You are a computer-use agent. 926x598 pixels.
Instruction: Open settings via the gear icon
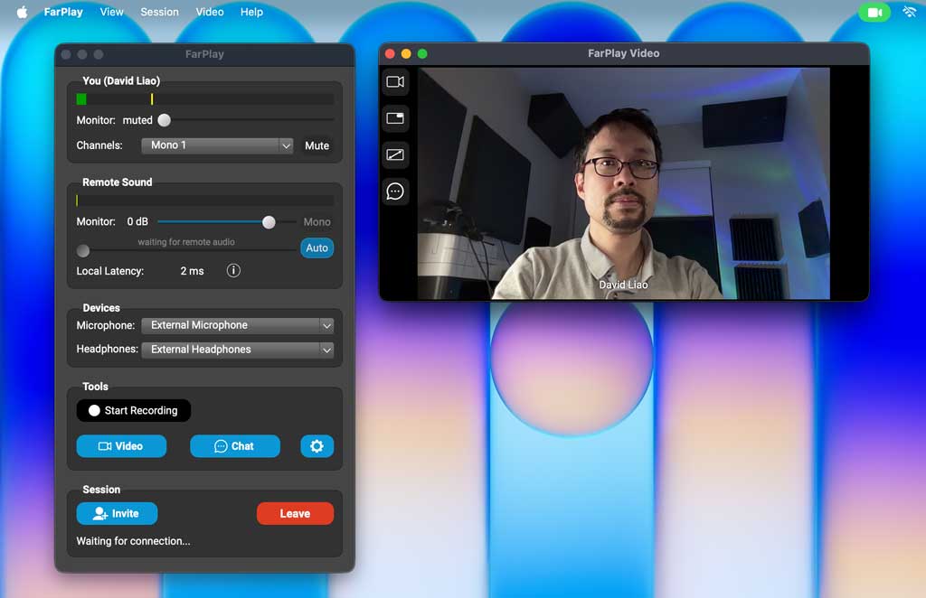tap(317, 446)
